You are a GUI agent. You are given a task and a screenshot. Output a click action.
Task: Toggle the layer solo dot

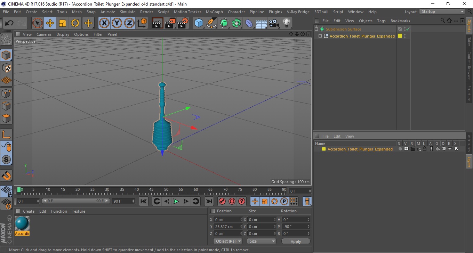(x=400, y=149)
